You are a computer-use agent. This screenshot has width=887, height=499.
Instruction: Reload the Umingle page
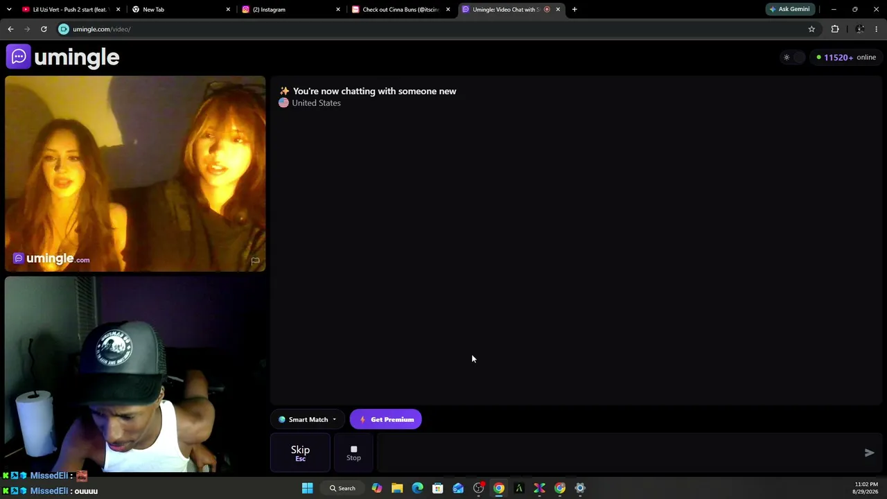click(x=44, y=29)
